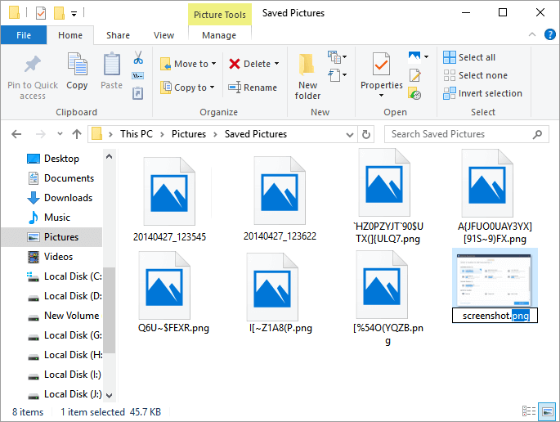Select the 20140427_123545 image file
560x422 pixels.
(169, 200)
